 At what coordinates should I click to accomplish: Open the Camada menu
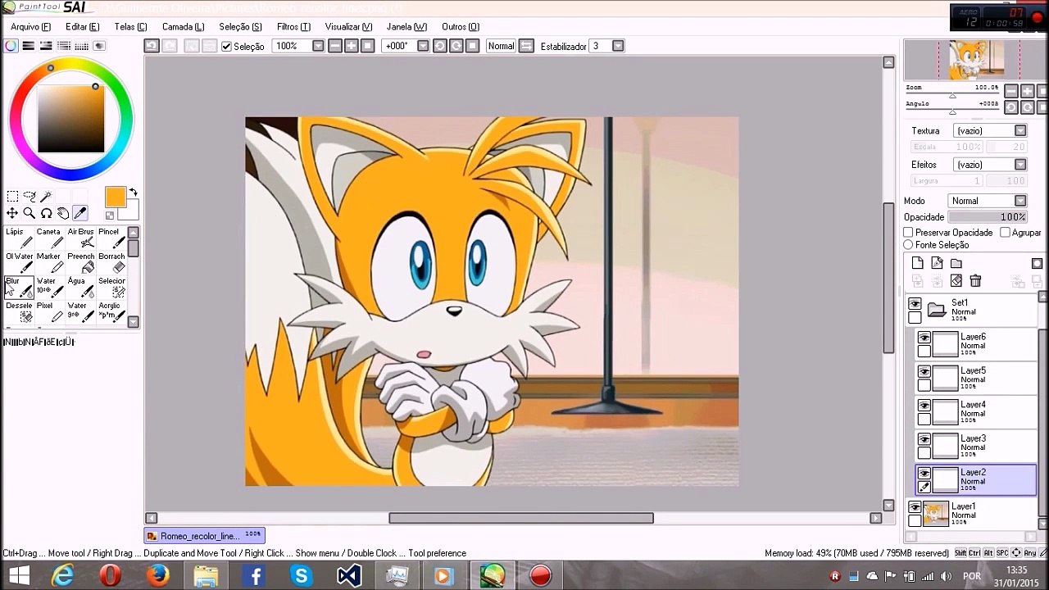184,27
